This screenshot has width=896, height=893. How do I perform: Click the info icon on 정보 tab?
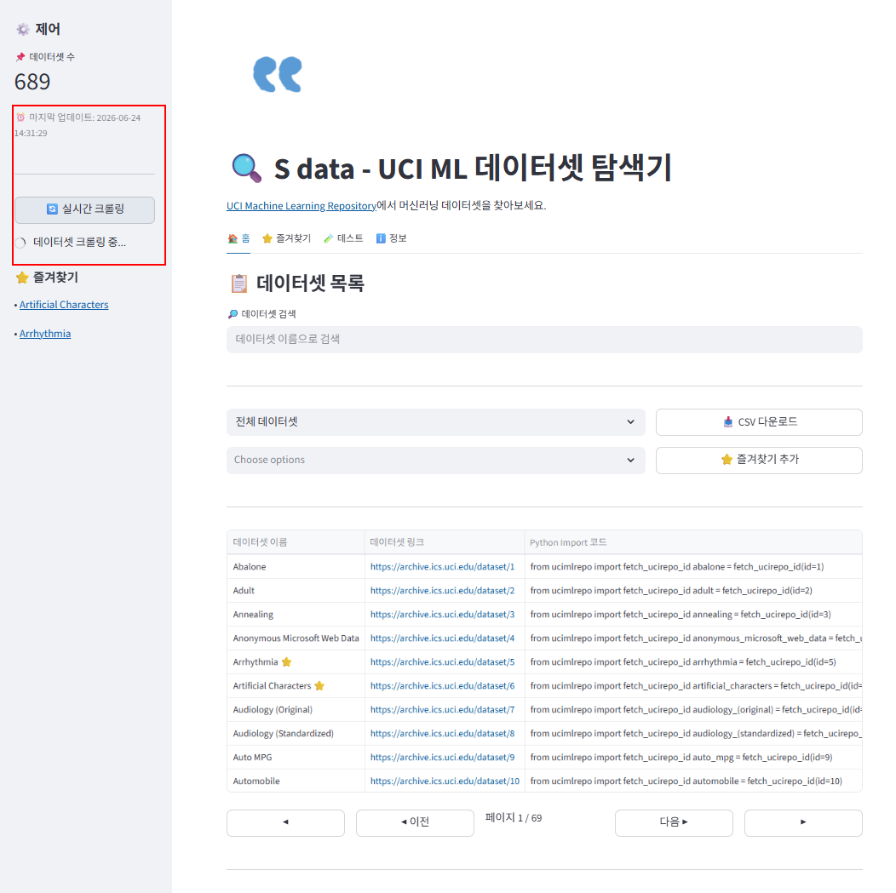[x=381, y=238]
